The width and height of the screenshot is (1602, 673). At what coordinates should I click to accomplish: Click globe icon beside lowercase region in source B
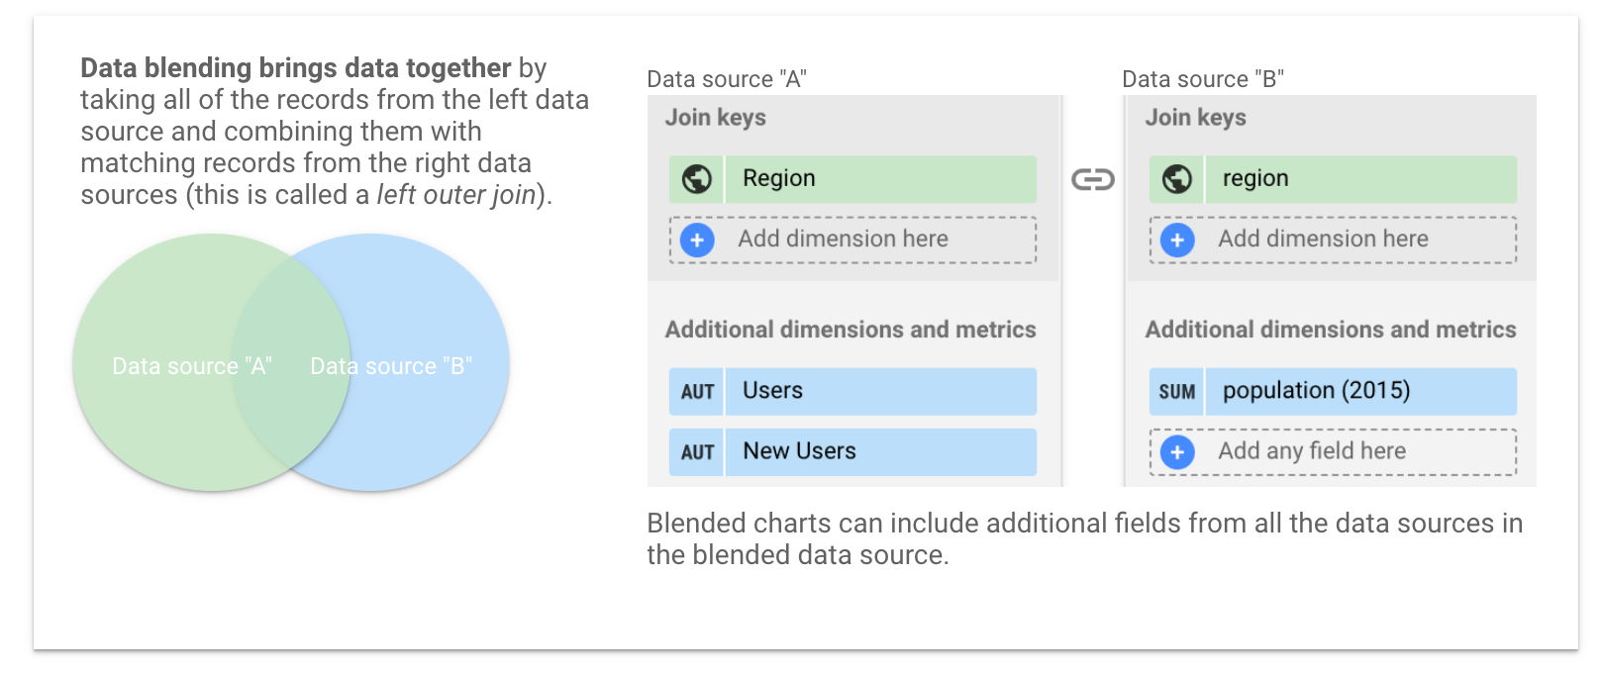1177,179
